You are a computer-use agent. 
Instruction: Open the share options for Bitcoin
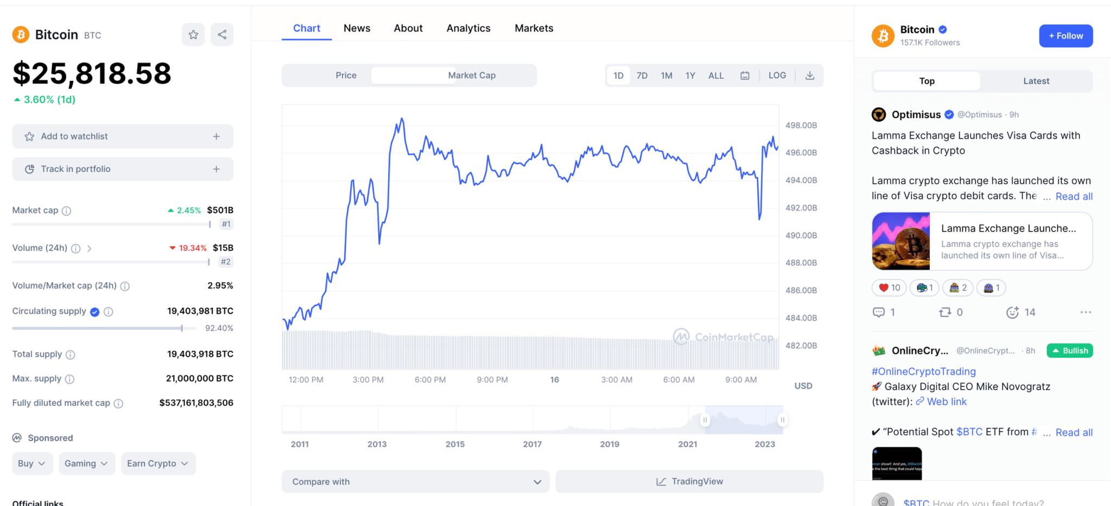(x=222, y=34)
